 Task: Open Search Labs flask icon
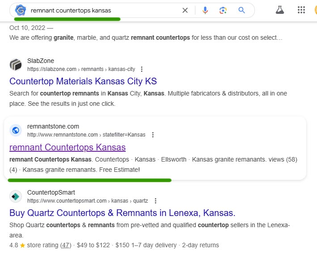[280, 10]
